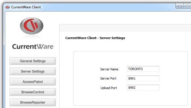Click the CurrentWare wordmark under the logo
191x108 pixels.
[33, 47]
